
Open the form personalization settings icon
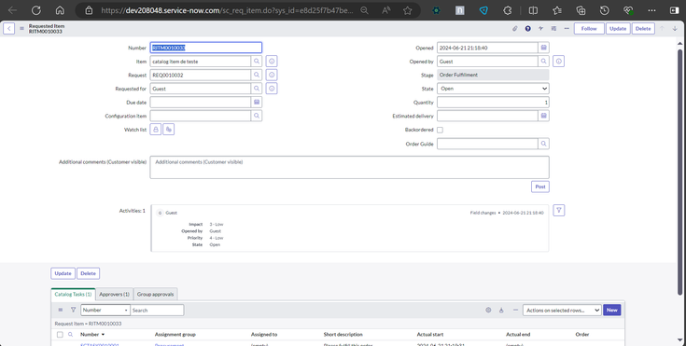pyautogui.click(x=553, y=28)
